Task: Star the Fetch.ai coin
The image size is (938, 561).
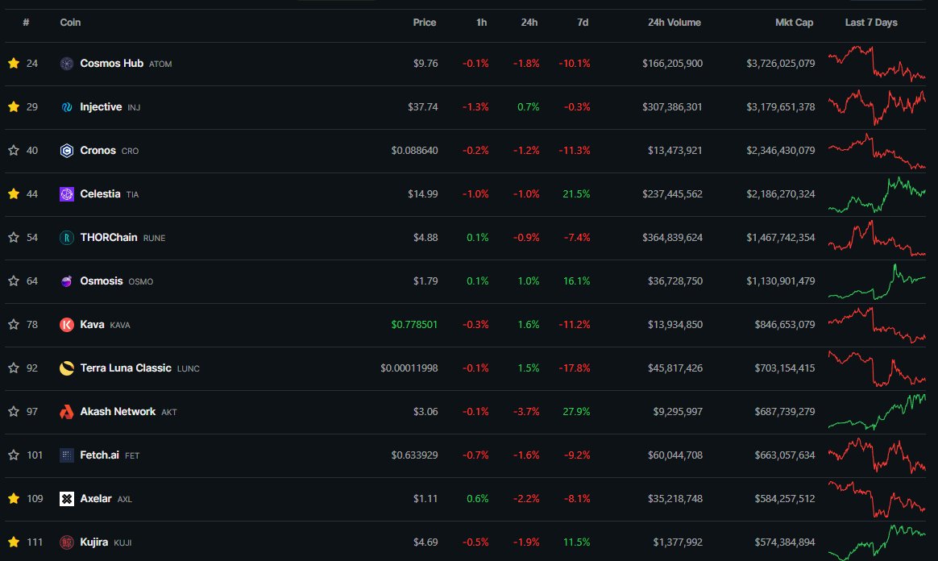Action: (x=13, y=455)
